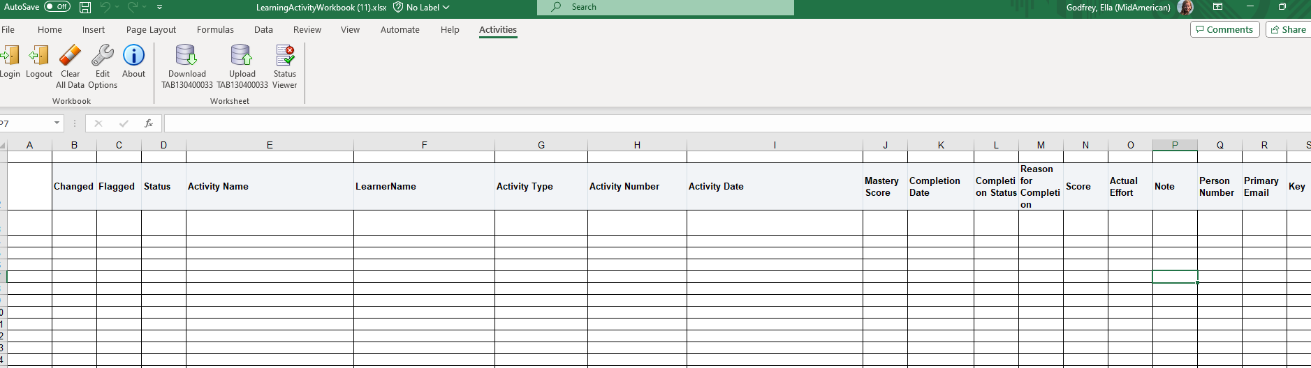Image resolution: width=1311 pixels, height=368 pixels.
Task: Click the Activity Date header cell
Action: 775,186
